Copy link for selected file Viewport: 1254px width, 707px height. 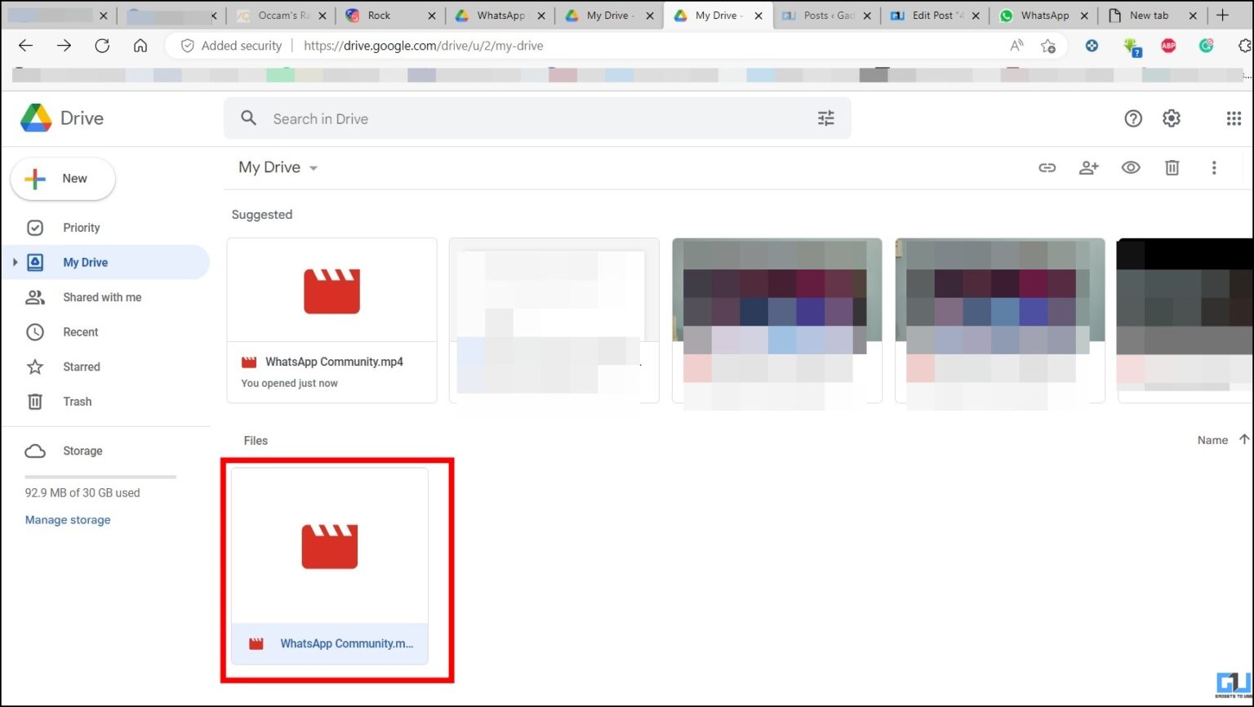click(x=1047, y=167)
